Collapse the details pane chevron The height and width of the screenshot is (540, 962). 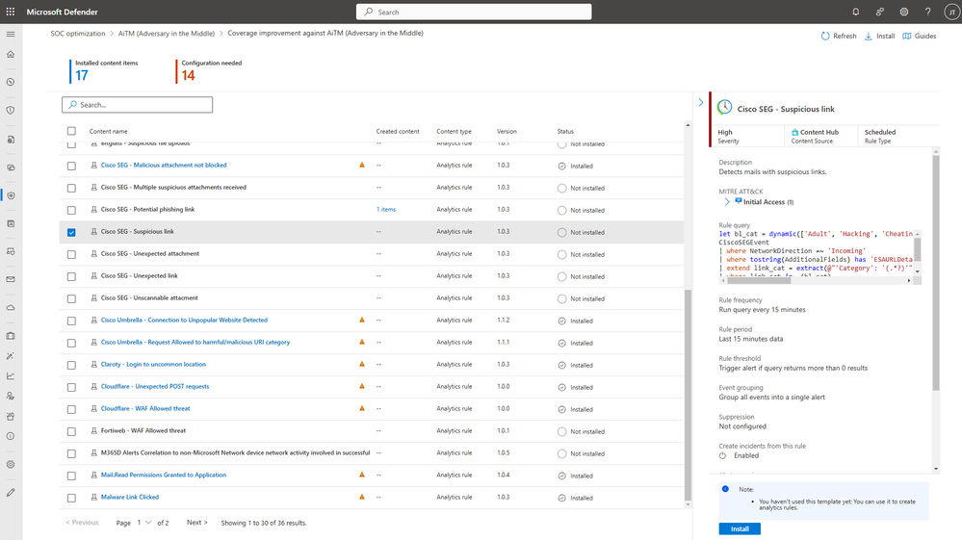[x=701, y=102]
